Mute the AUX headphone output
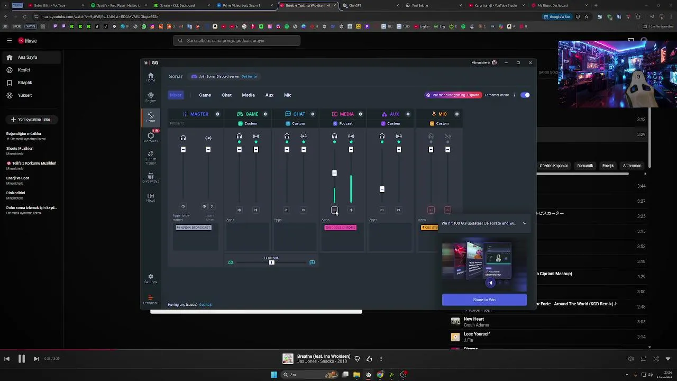The height and width of the screenshot is (381, 677). point(382,210)
